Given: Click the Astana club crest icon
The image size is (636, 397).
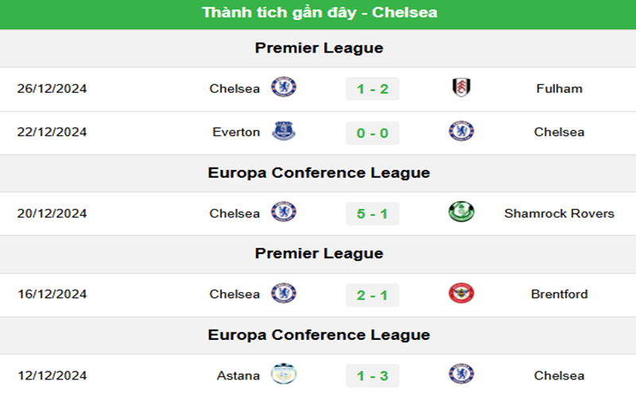Looking at the screenshot, I should pyautogui.click(x=284, y=375).
